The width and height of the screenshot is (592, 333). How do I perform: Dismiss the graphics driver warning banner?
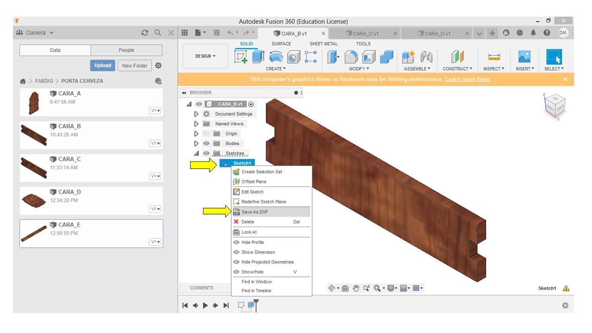tap(565, 79)
